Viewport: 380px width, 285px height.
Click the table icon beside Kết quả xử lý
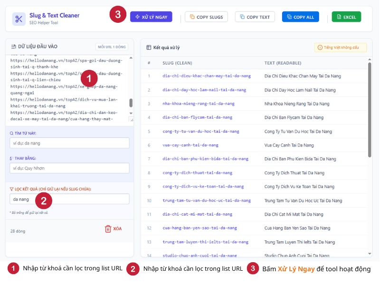pos(149,47)
